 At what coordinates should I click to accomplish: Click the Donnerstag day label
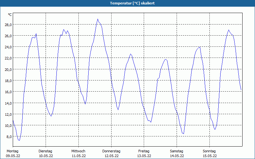tap(111, 151)
